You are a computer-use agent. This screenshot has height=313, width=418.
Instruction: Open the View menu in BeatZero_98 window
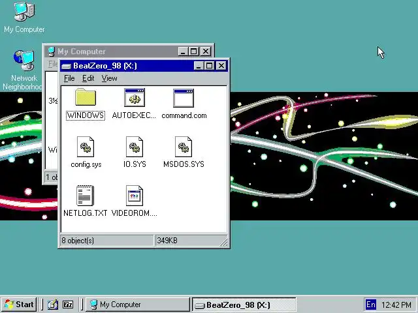(x=109, y=78)
